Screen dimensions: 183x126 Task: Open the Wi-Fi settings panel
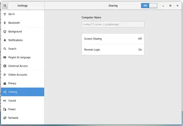pos(22,14)
